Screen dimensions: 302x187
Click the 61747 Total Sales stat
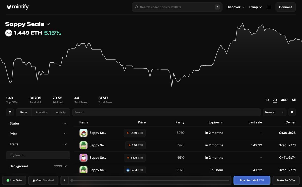click(105, 100)
